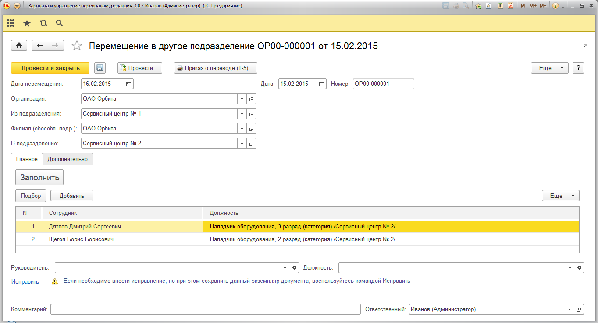
Task: Open the Из подразделения record
Action: coord(252,114)
